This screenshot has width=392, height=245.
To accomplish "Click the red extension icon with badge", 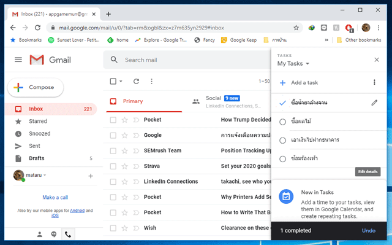I will (x=349, y=28).
